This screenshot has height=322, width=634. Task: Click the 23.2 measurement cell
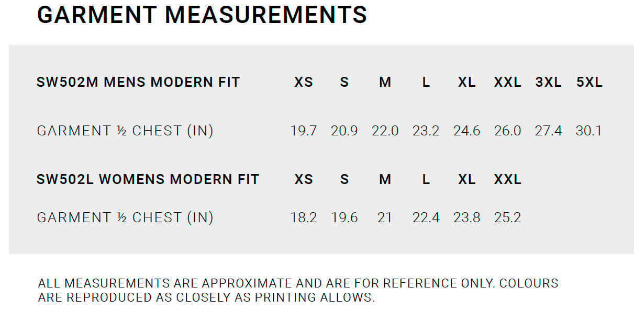426,131
